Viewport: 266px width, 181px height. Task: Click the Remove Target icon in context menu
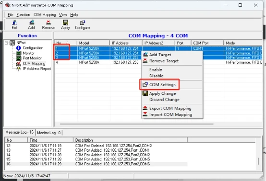click(145, 60)
